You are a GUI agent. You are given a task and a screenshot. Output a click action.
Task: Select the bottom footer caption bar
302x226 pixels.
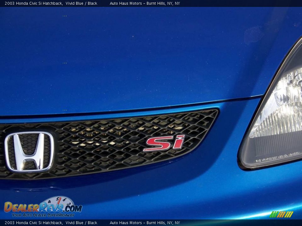[x=151, y=222]
